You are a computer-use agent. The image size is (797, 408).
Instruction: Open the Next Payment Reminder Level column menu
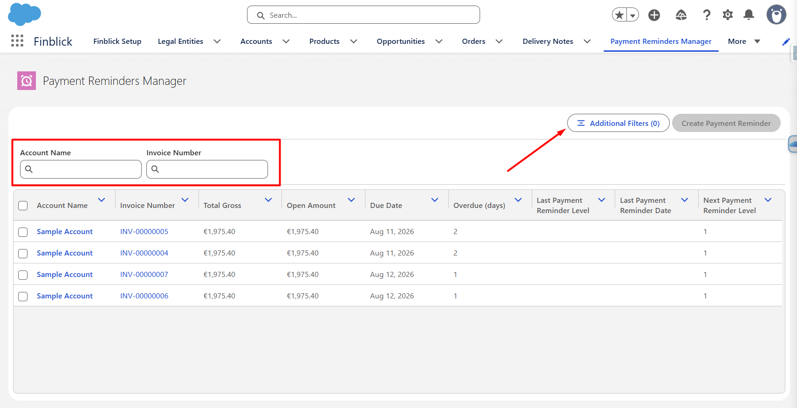point(768,200)
